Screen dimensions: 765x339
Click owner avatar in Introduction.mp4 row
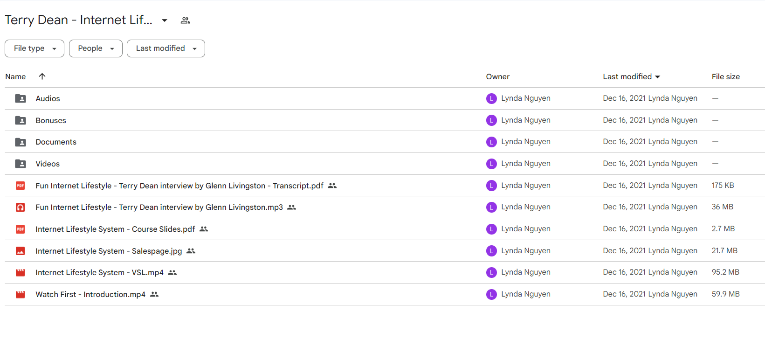[x=491, y=294]
